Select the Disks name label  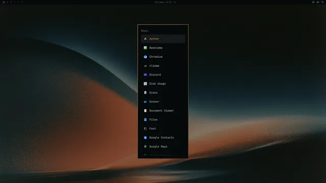point(153,93)
